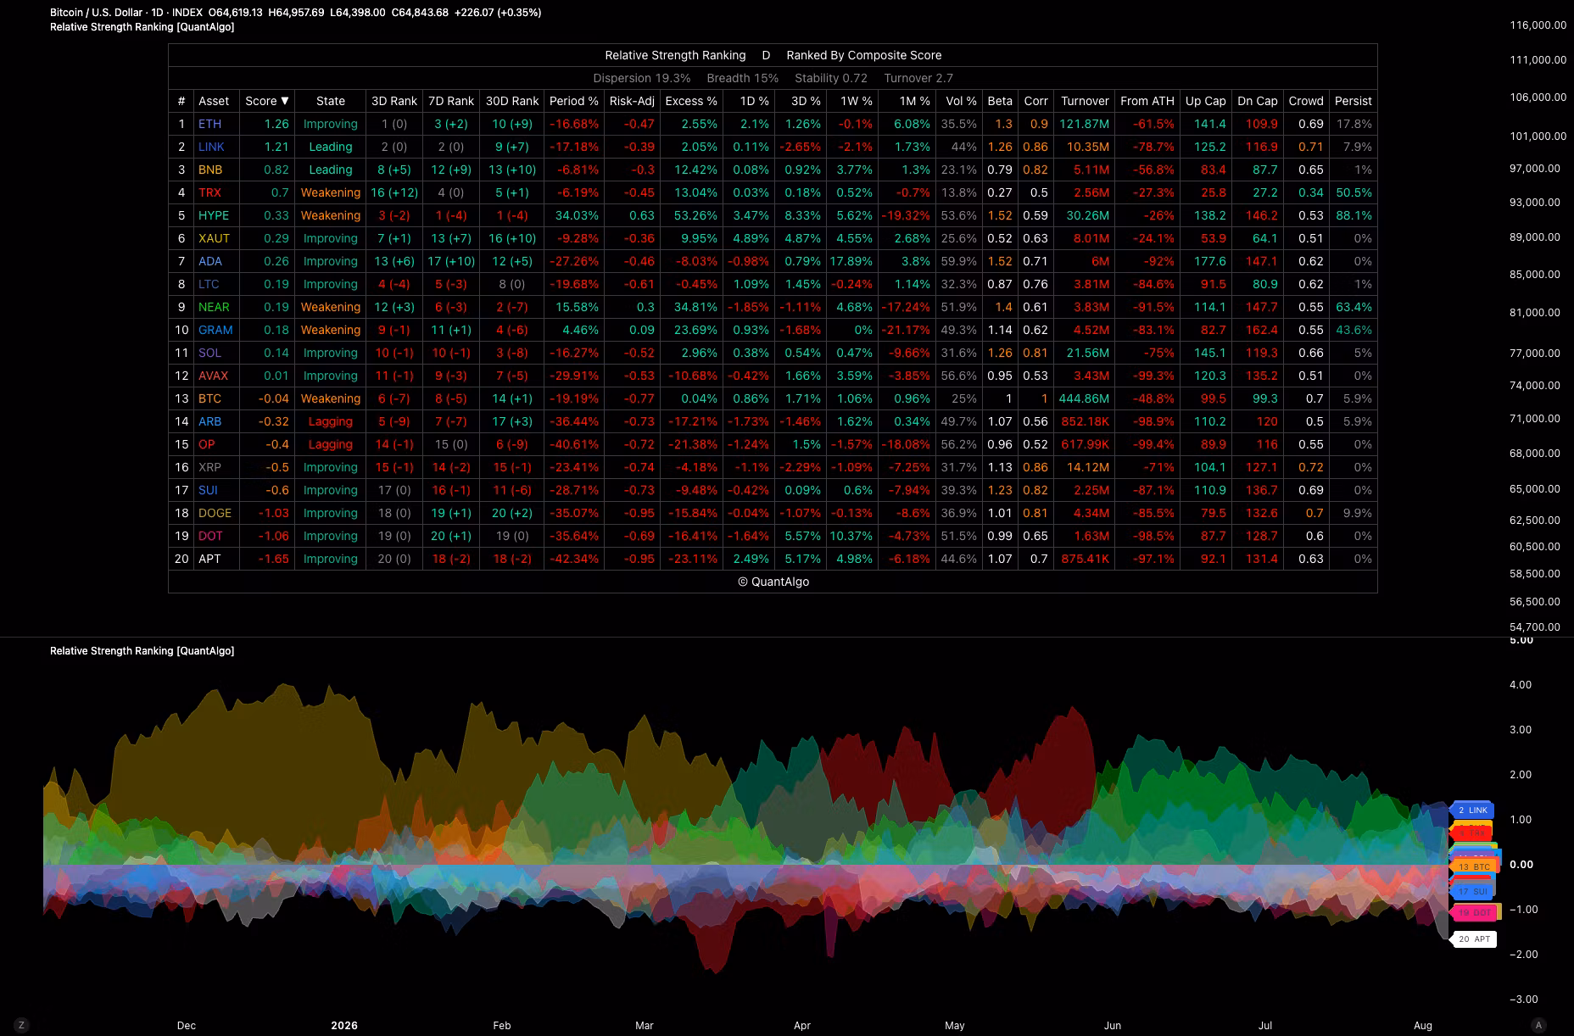This screenshot has height=1036, width=1574.
Task: Click the Persist column header
Action: (1353, 101)
